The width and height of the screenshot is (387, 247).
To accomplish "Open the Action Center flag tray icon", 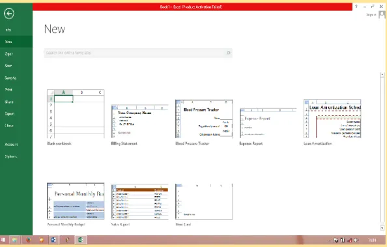I will 336,240.
